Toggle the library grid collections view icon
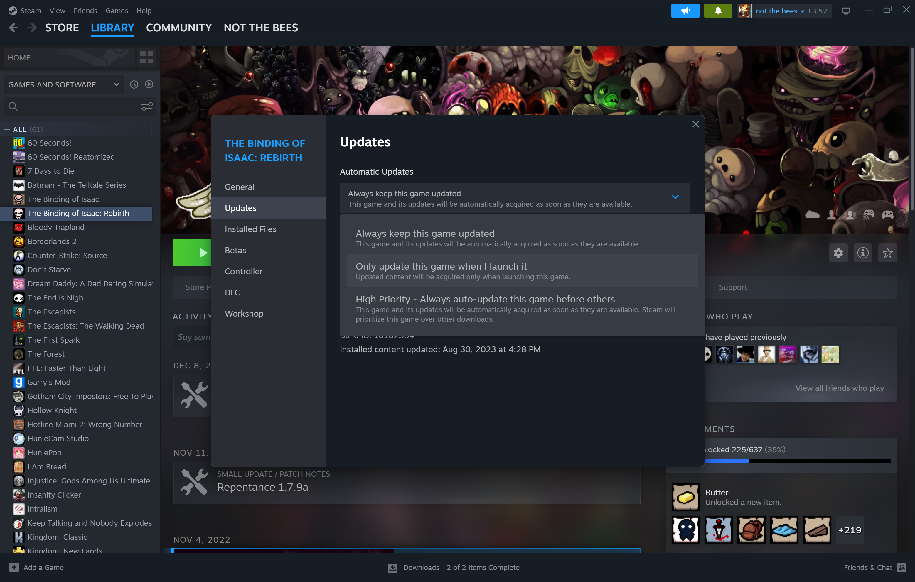This screenshot has height=582, width=915. [x=147, y=58]
